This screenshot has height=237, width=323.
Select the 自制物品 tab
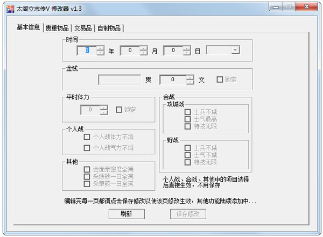click(109, 28)
